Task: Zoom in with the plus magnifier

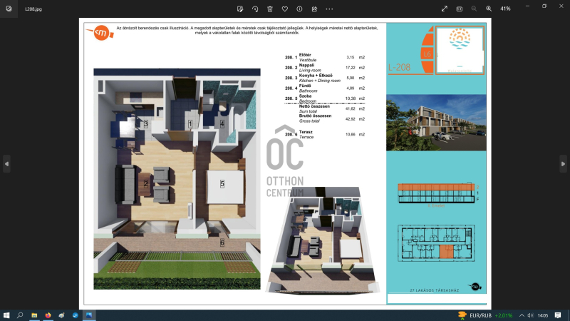Action: click(489, 9)
